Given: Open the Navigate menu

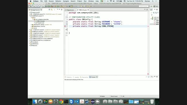Looking at the screenshot, I should click(66, 1).
